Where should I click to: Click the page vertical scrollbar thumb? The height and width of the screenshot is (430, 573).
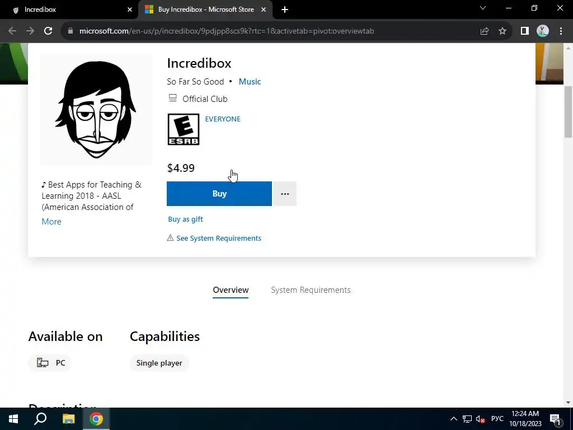click(x=569, y=112)
